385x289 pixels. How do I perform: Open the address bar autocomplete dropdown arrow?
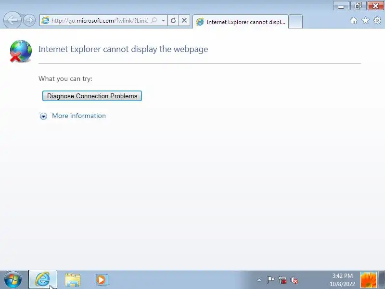click(163, 20)
